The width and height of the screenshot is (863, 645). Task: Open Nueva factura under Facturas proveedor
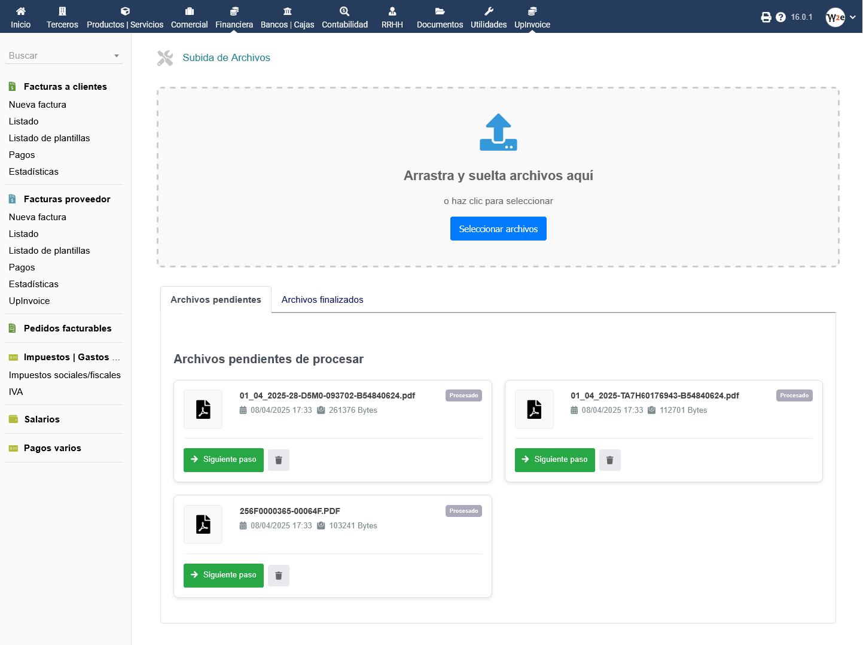[38, 217]
